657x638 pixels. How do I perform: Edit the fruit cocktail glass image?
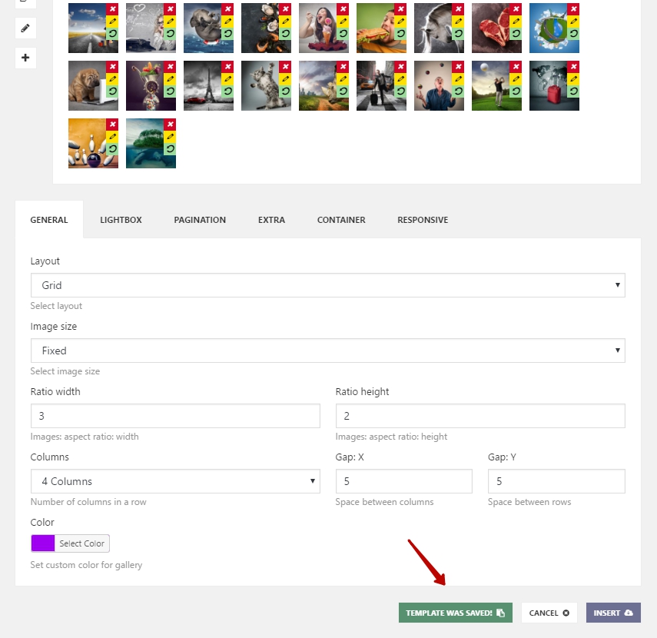tap(170, 79)
